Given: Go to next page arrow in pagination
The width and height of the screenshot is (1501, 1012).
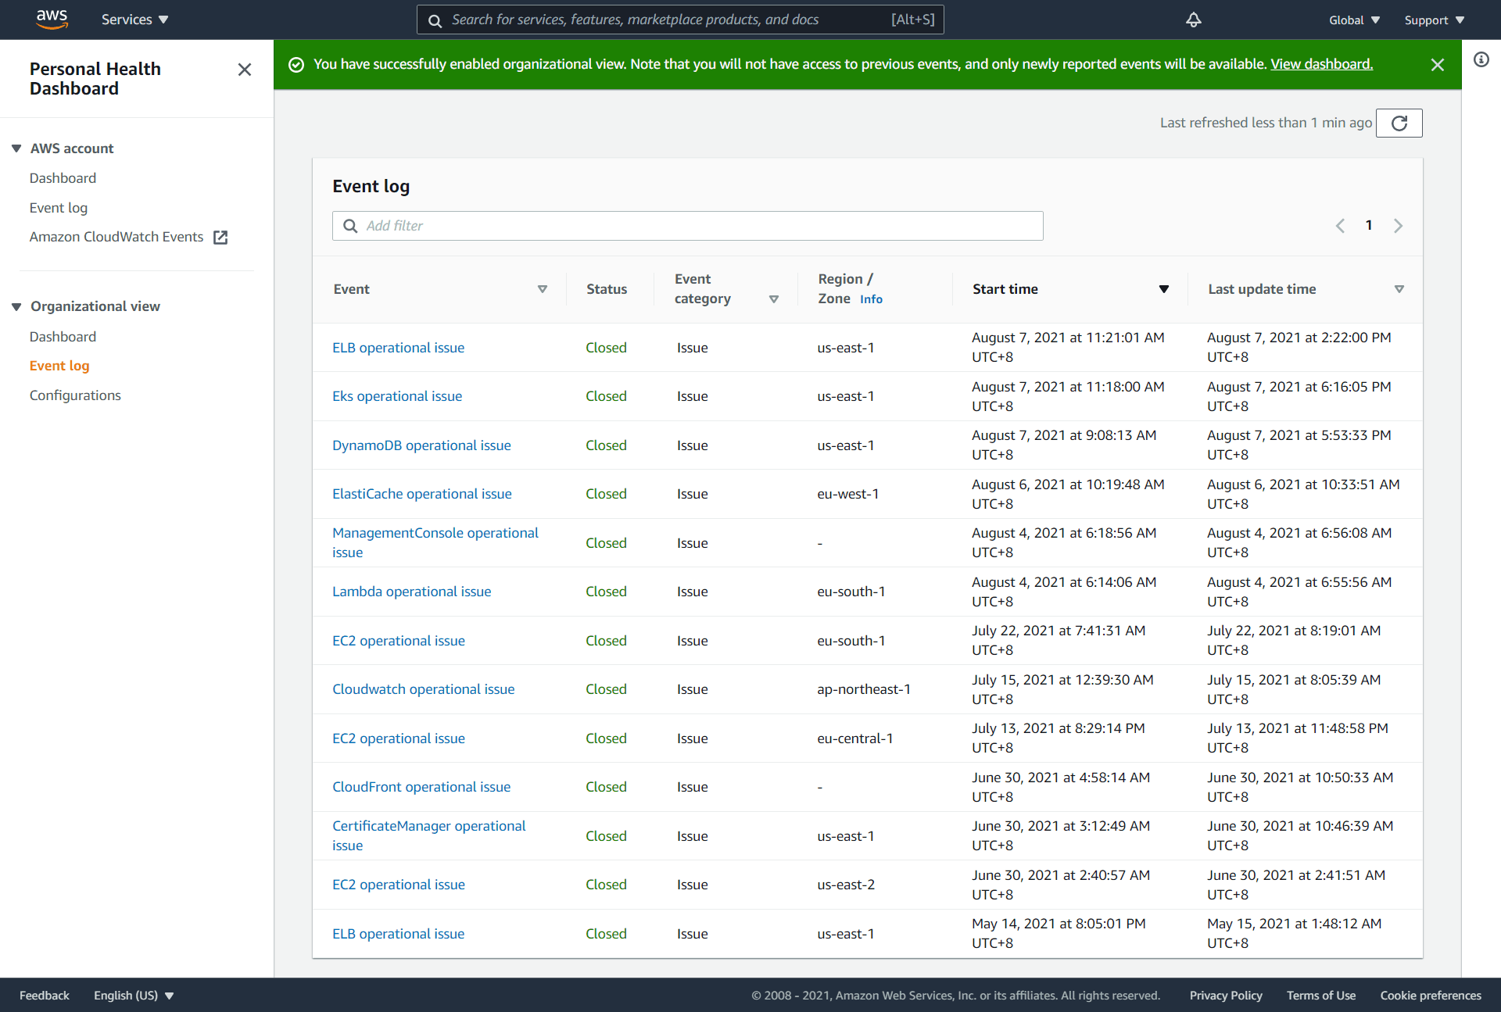Looking at the screenshot, I should click(1398, 226).
